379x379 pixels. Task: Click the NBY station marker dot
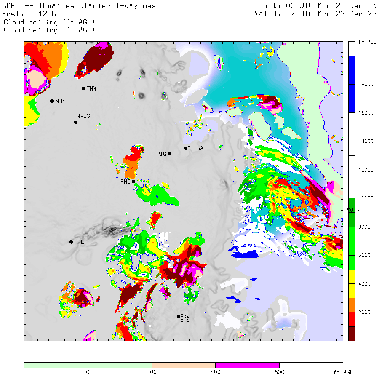click(52, 101)
